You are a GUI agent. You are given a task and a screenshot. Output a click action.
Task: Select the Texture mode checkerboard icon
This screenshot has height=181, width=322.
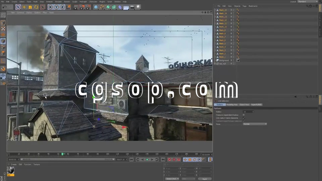[x=3, y=29]
